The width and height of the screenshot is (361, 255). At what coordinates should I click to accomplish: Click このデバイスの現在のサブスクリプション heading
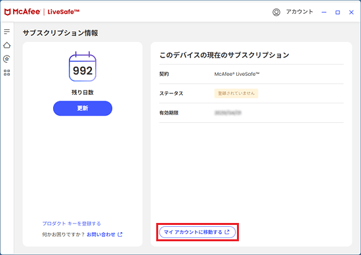click(224, 55)
